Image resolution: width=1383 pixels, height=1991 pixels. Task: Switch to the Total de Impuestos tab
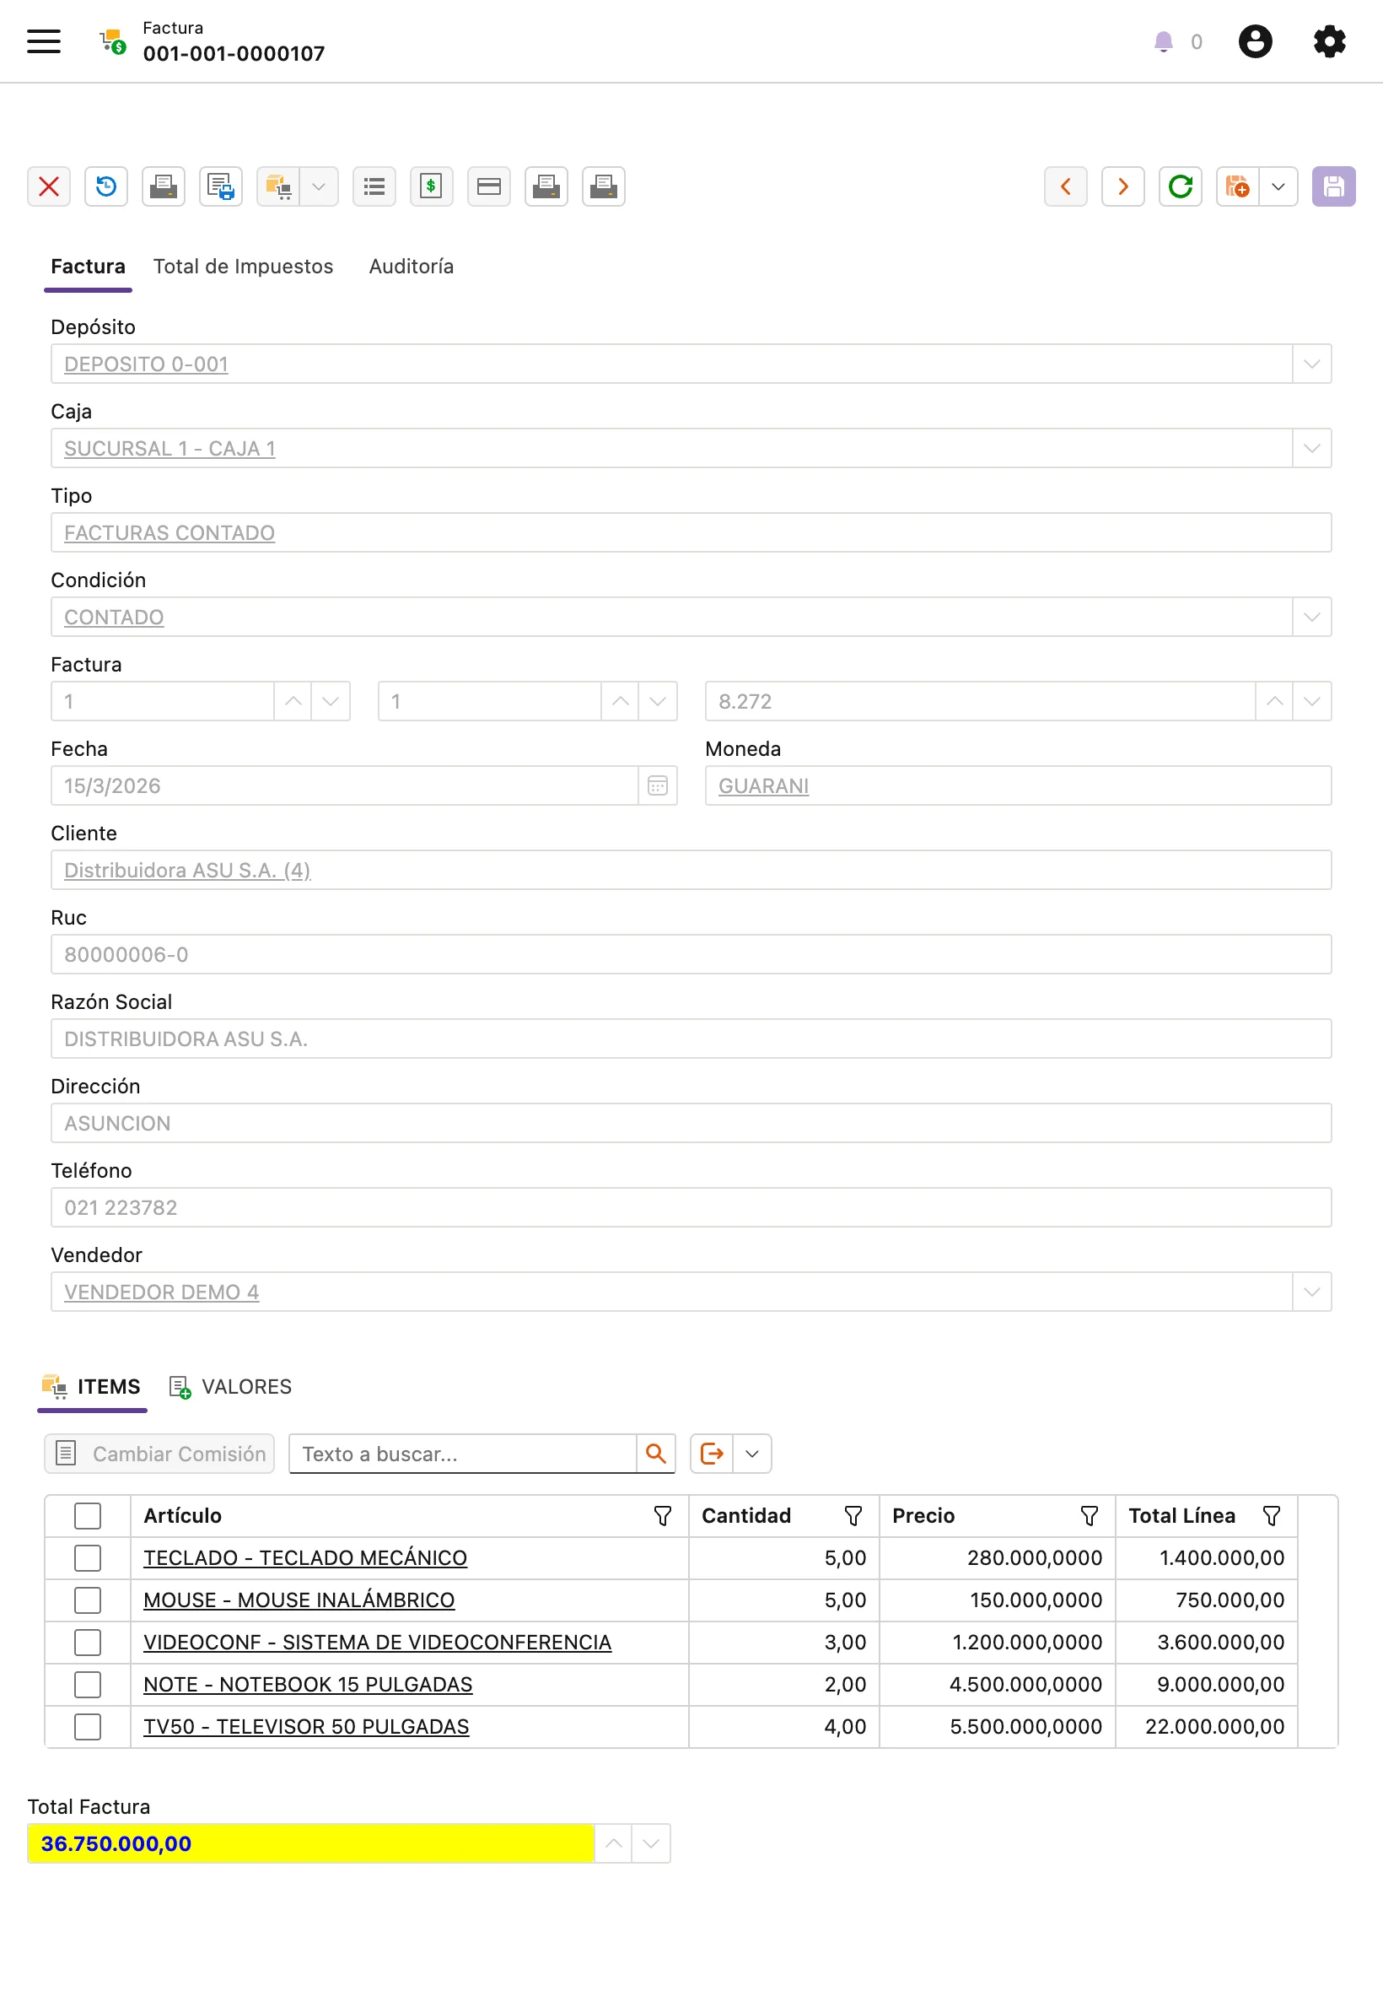coord(244,266)
